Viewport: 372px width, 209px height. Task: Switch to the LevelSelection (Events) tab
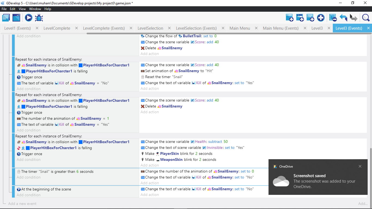pyautogui.click(x=196, y=28)
